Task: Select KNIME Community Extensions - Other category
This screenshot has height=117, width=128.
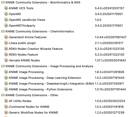Action: click(32, 95)
